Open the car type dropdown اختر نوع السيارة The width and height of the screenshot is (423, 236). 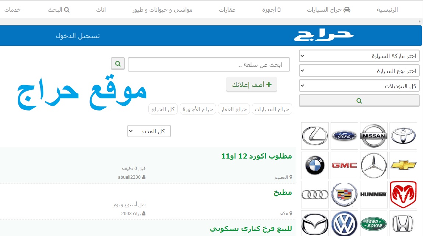(x=359, y=71)
